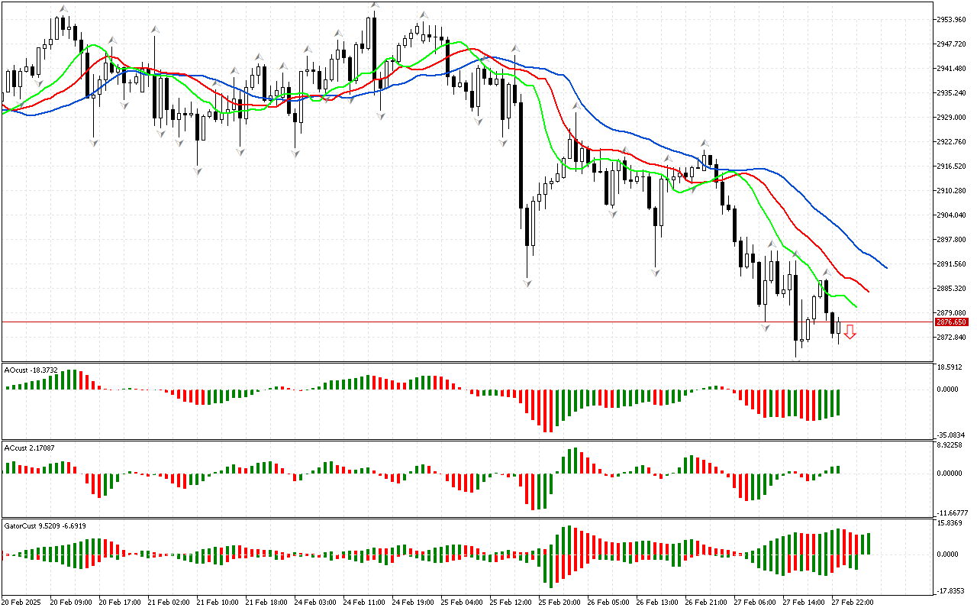Click the 2953.960 price axis label
The image size is (977, 611).
coord(952,19)
